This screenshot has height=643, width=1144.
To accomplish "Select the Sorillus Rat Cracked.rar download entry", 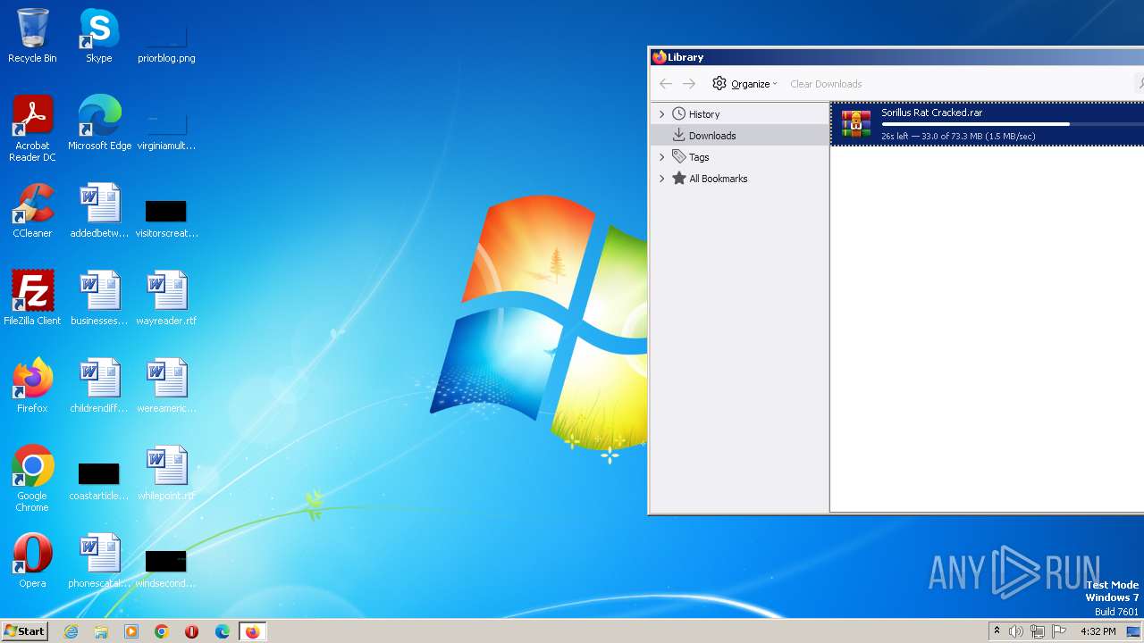I will click(x=988, y=124).
